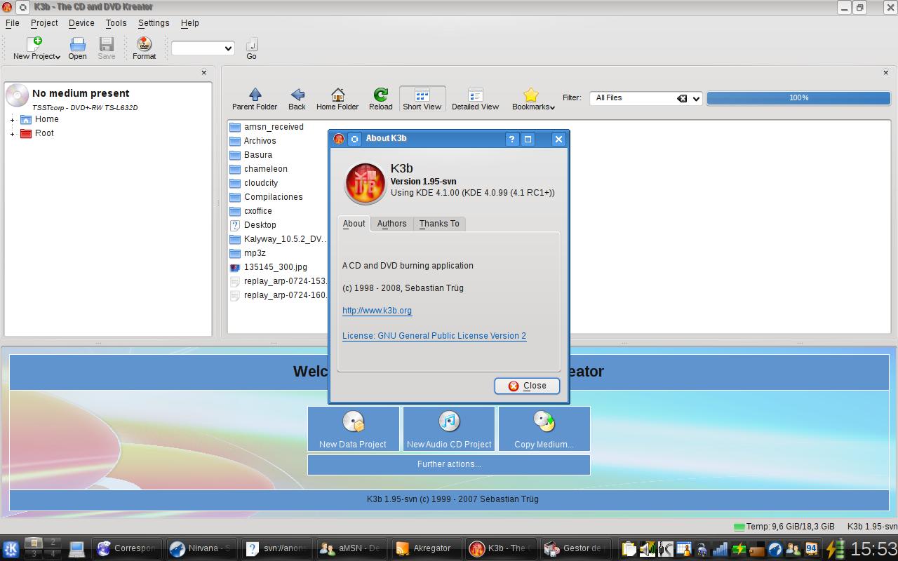Click the New Project toolbar icon
Viewport: 898px width, 561px height.
(34, 44)
